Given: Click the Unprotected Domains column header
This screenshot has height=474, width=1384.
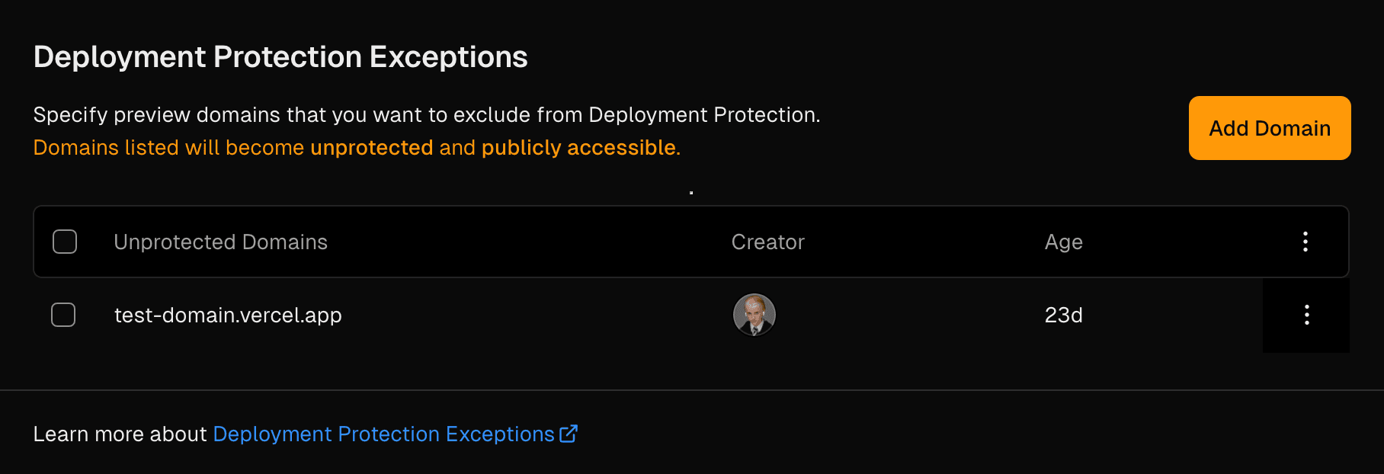Looking at the screenshot, I should click(x=220, y=242).
